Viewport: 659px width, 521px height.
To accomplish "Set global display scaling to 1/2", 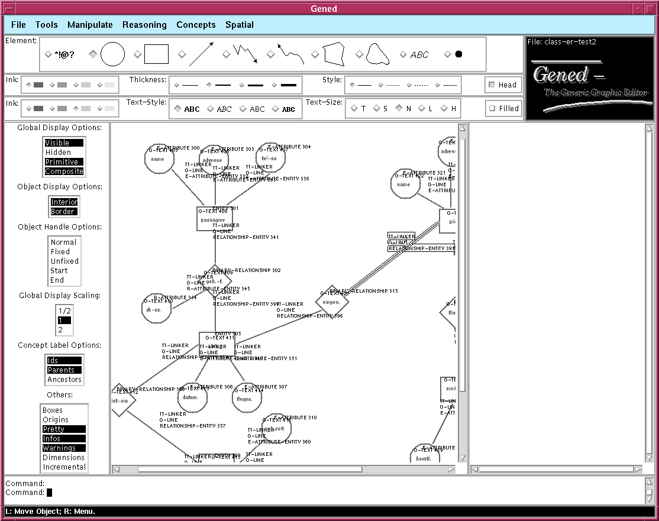I will point(64,311).
